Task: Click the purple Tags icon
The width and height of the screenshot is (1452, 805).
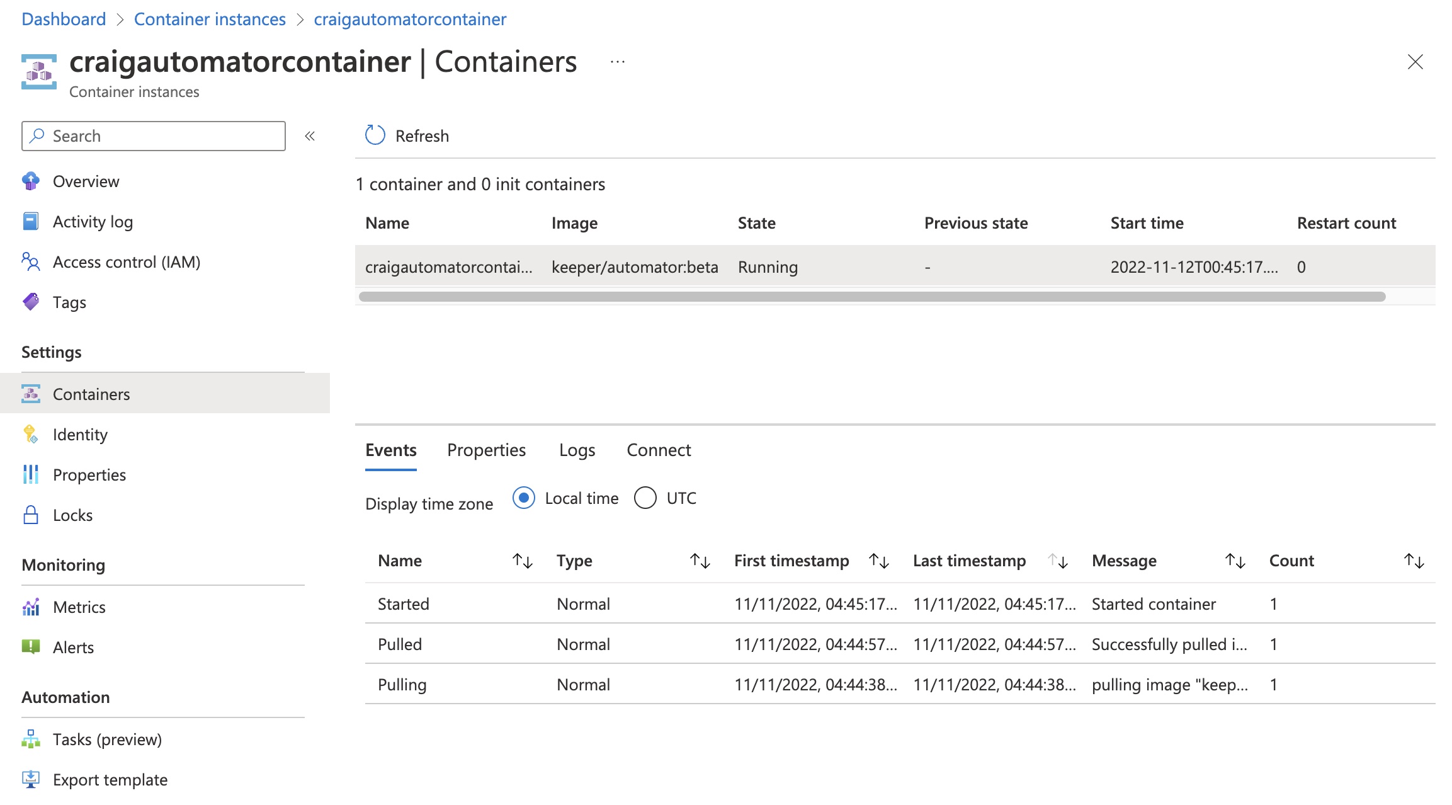Action: (31, 302)
